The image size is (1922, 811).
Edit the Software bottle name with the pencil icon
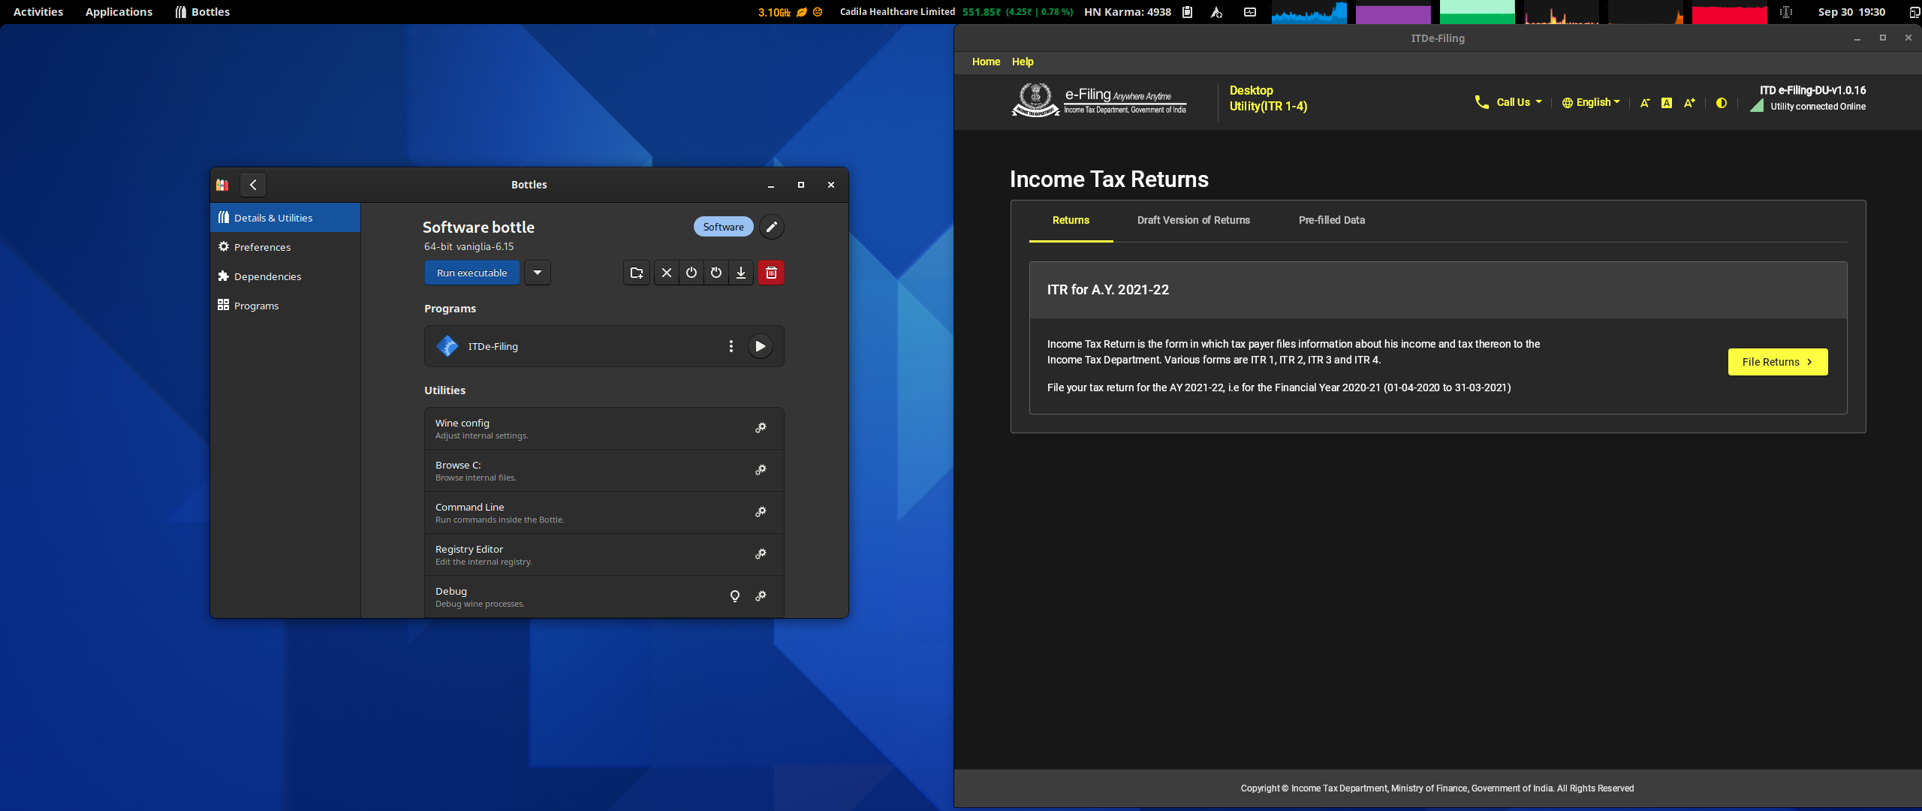[x=771, y=227]
